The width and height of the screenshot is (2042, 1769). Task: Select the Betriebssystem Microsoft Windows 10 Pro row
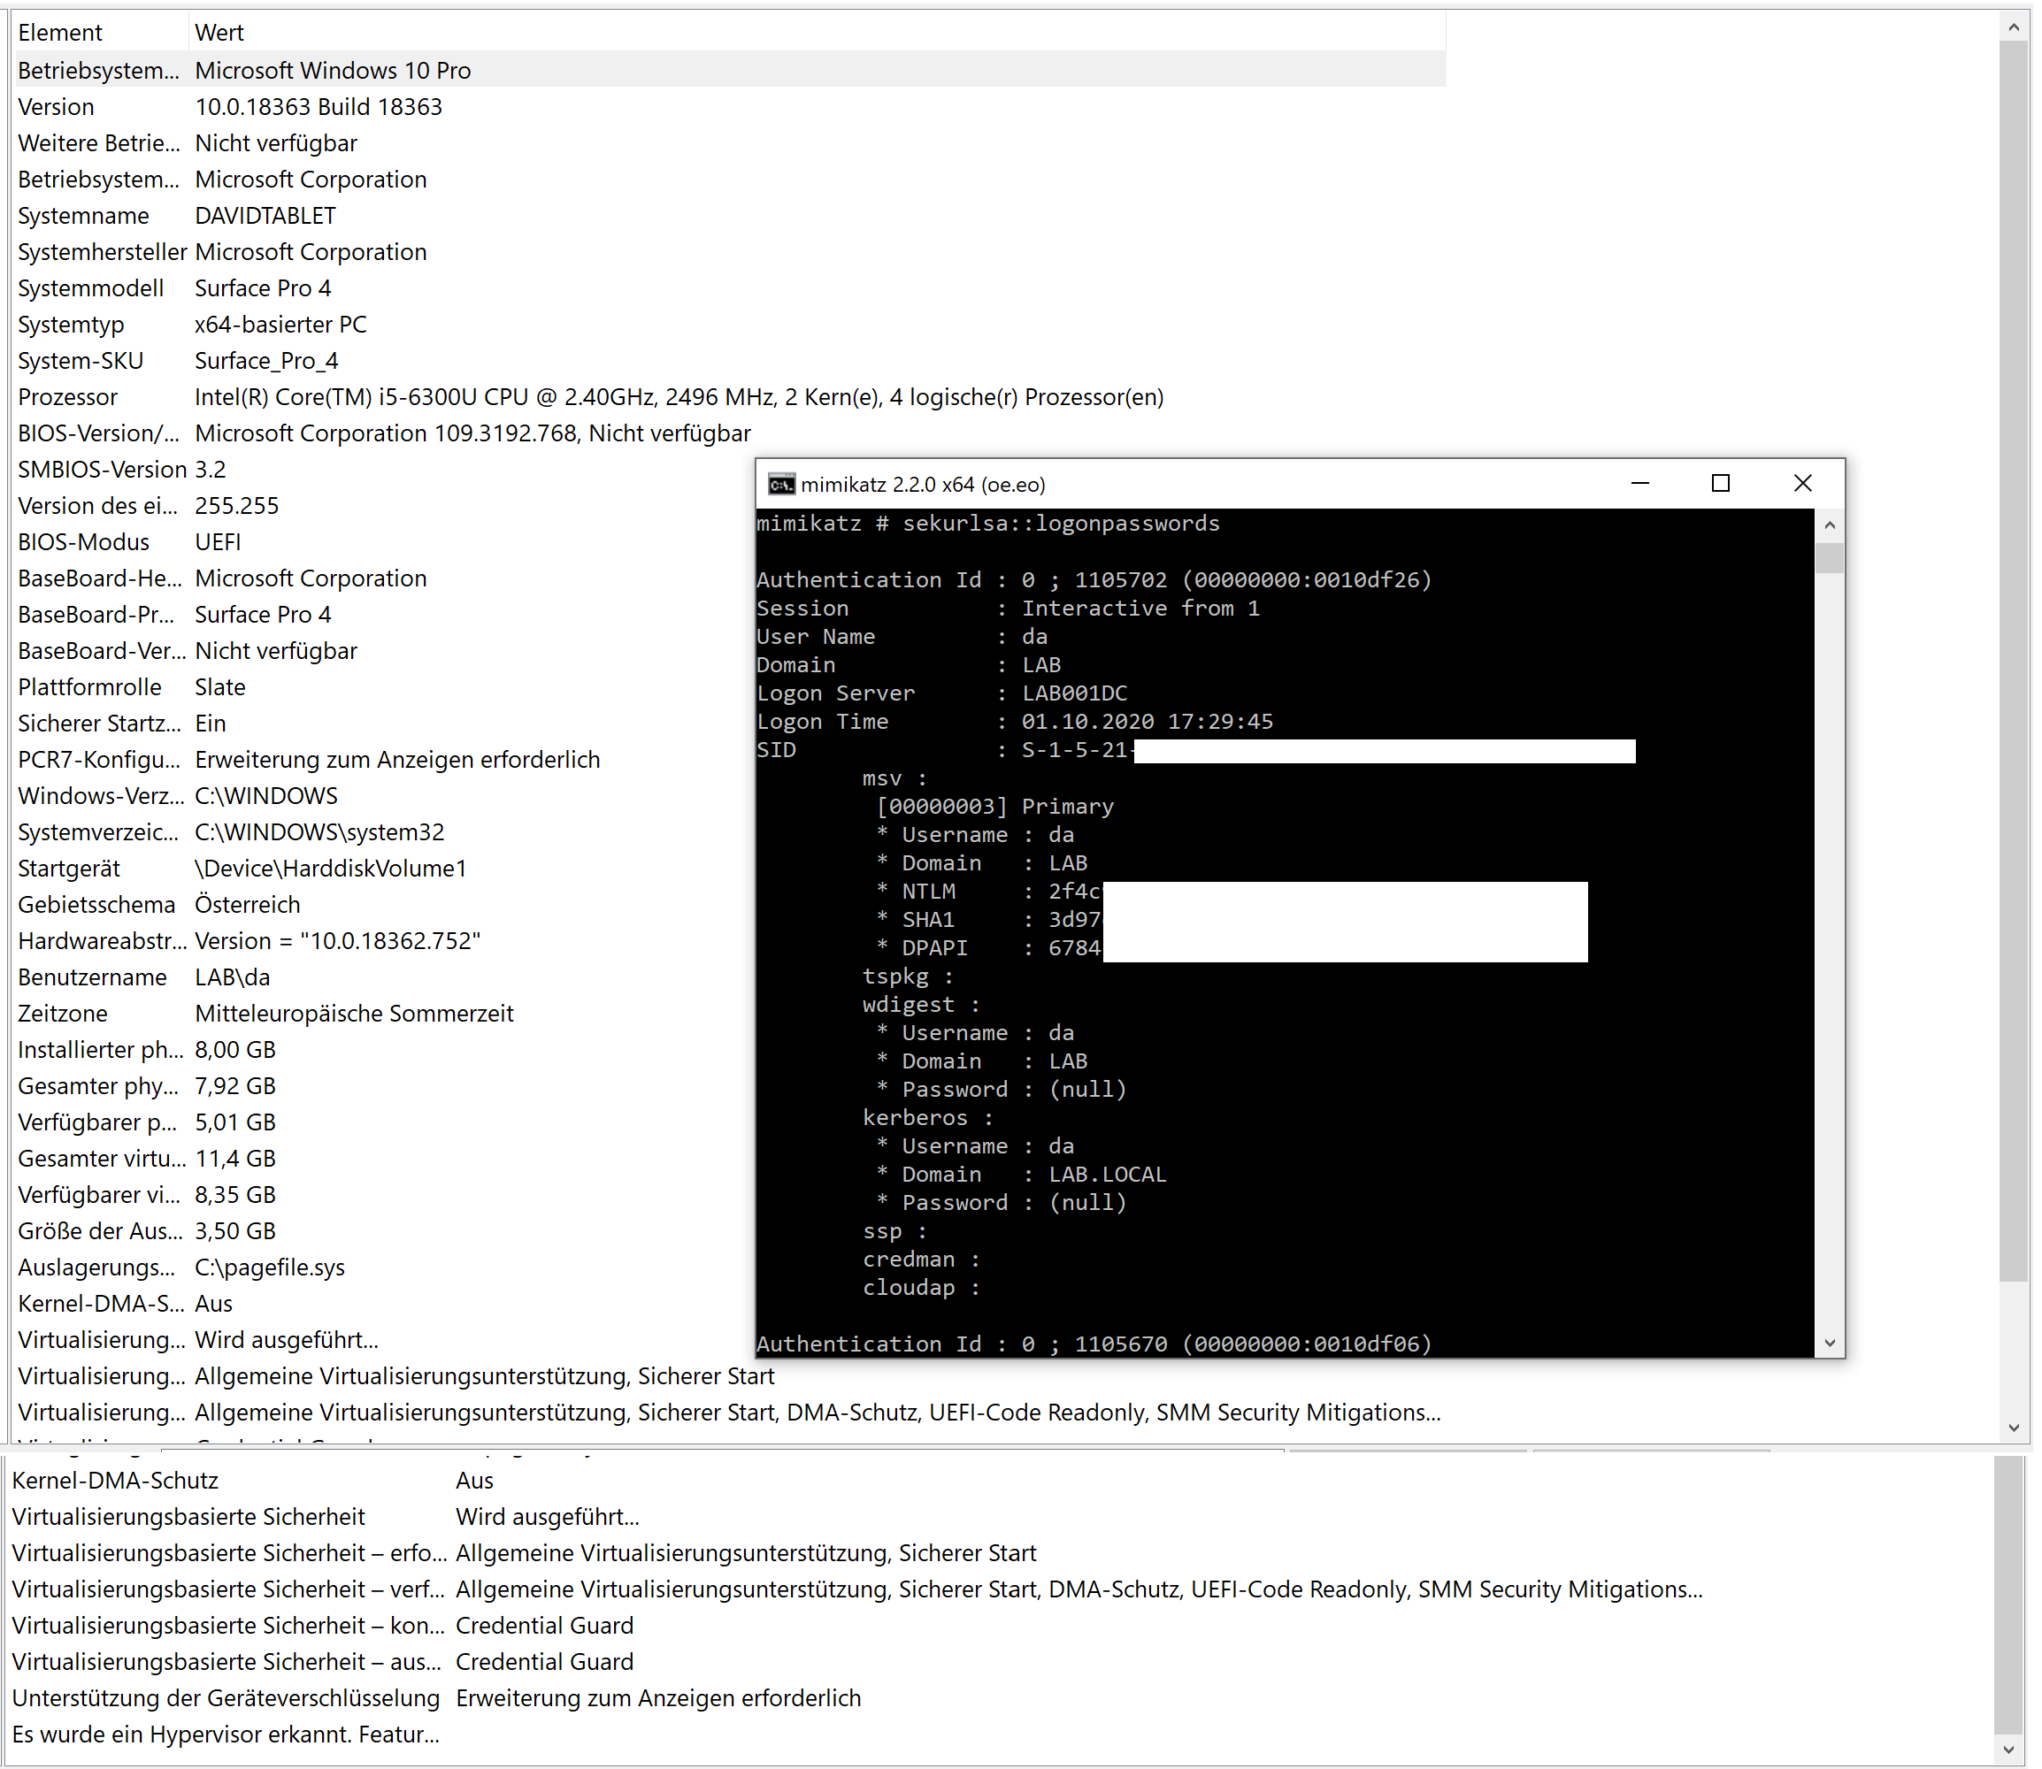(x=334, y=70)
